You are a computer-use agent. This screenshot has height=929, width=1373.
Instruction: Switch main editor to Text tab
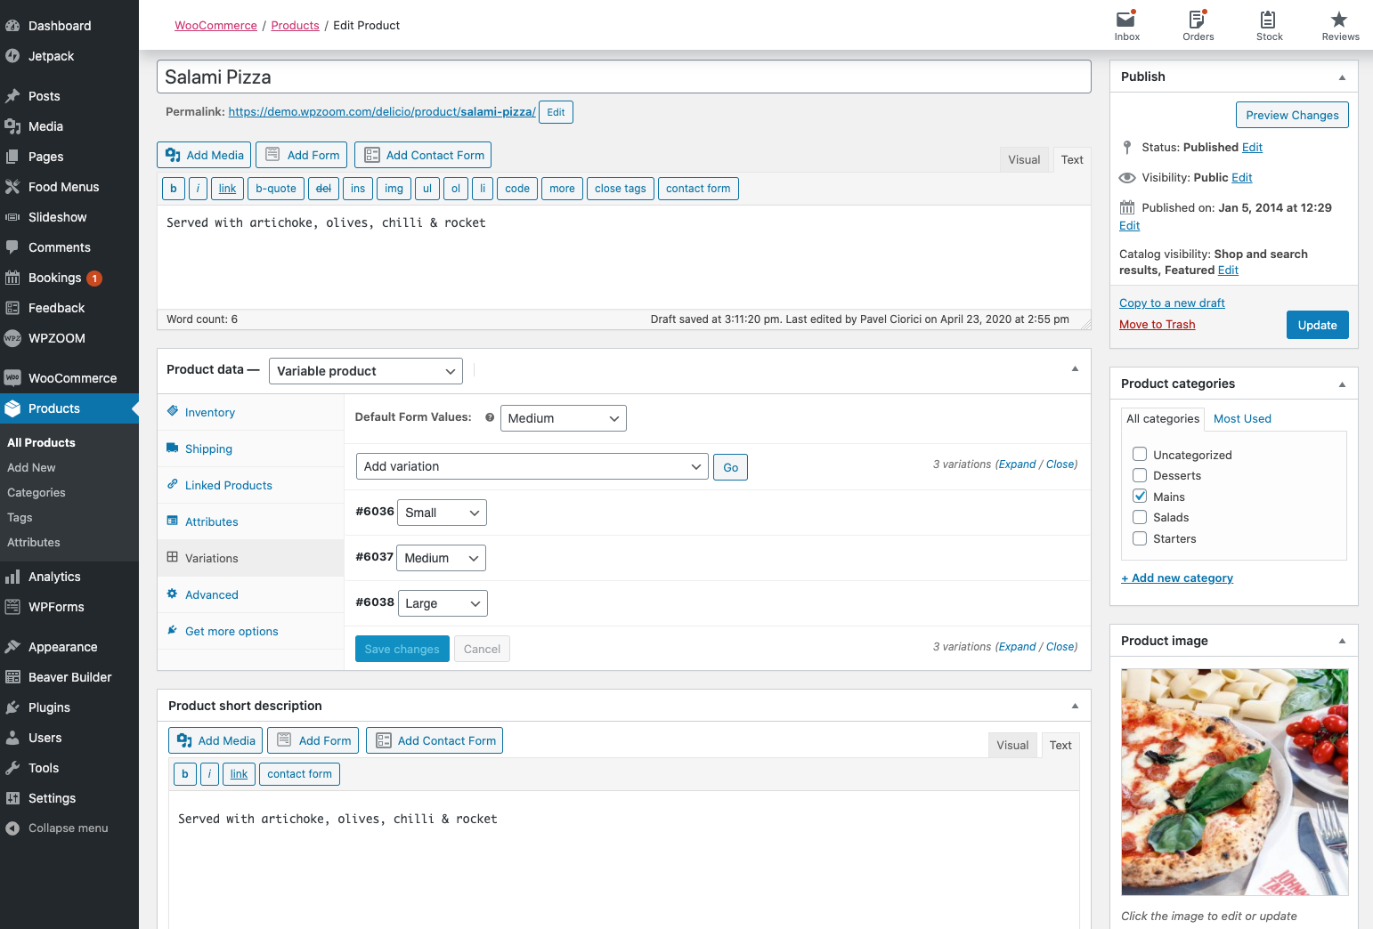[1072, 159]
